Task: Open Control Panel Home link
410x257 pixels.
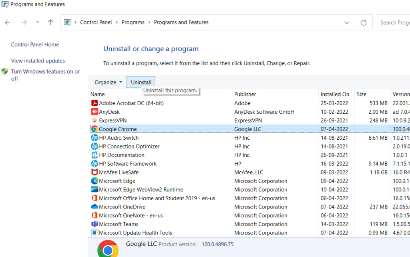Action: tap(35, 44)
